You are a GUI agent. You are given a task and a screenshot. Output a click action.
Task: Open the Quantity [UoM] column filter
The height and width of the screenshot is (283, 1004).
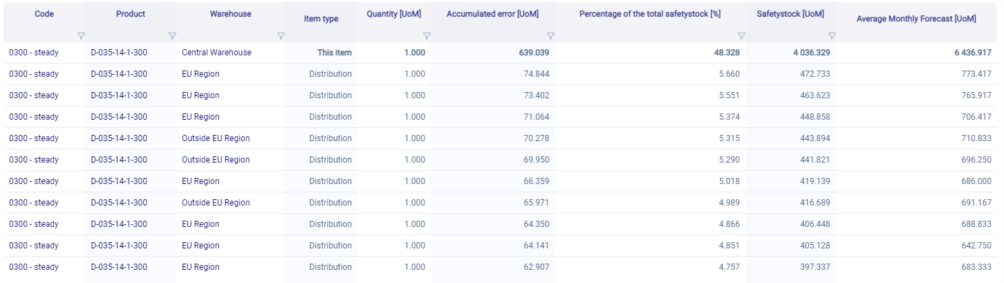(x=427, y=36)
